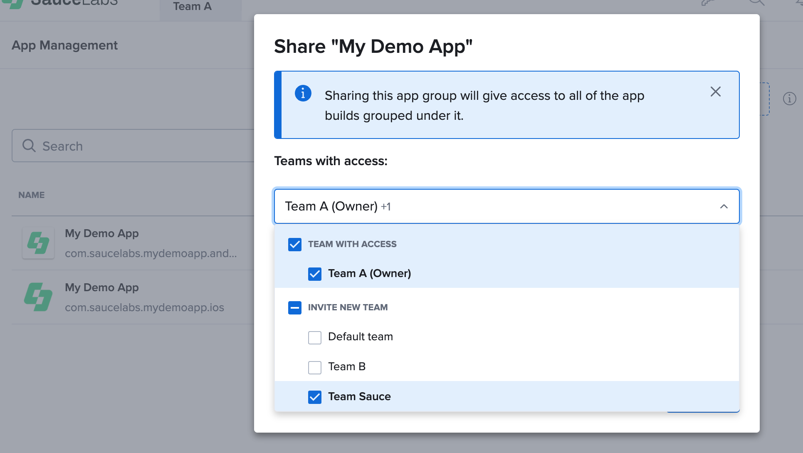Click the Team A (Owner) +1 dropdown field
This screenshot has width=803, height=453.
click(x=457, y=206)
